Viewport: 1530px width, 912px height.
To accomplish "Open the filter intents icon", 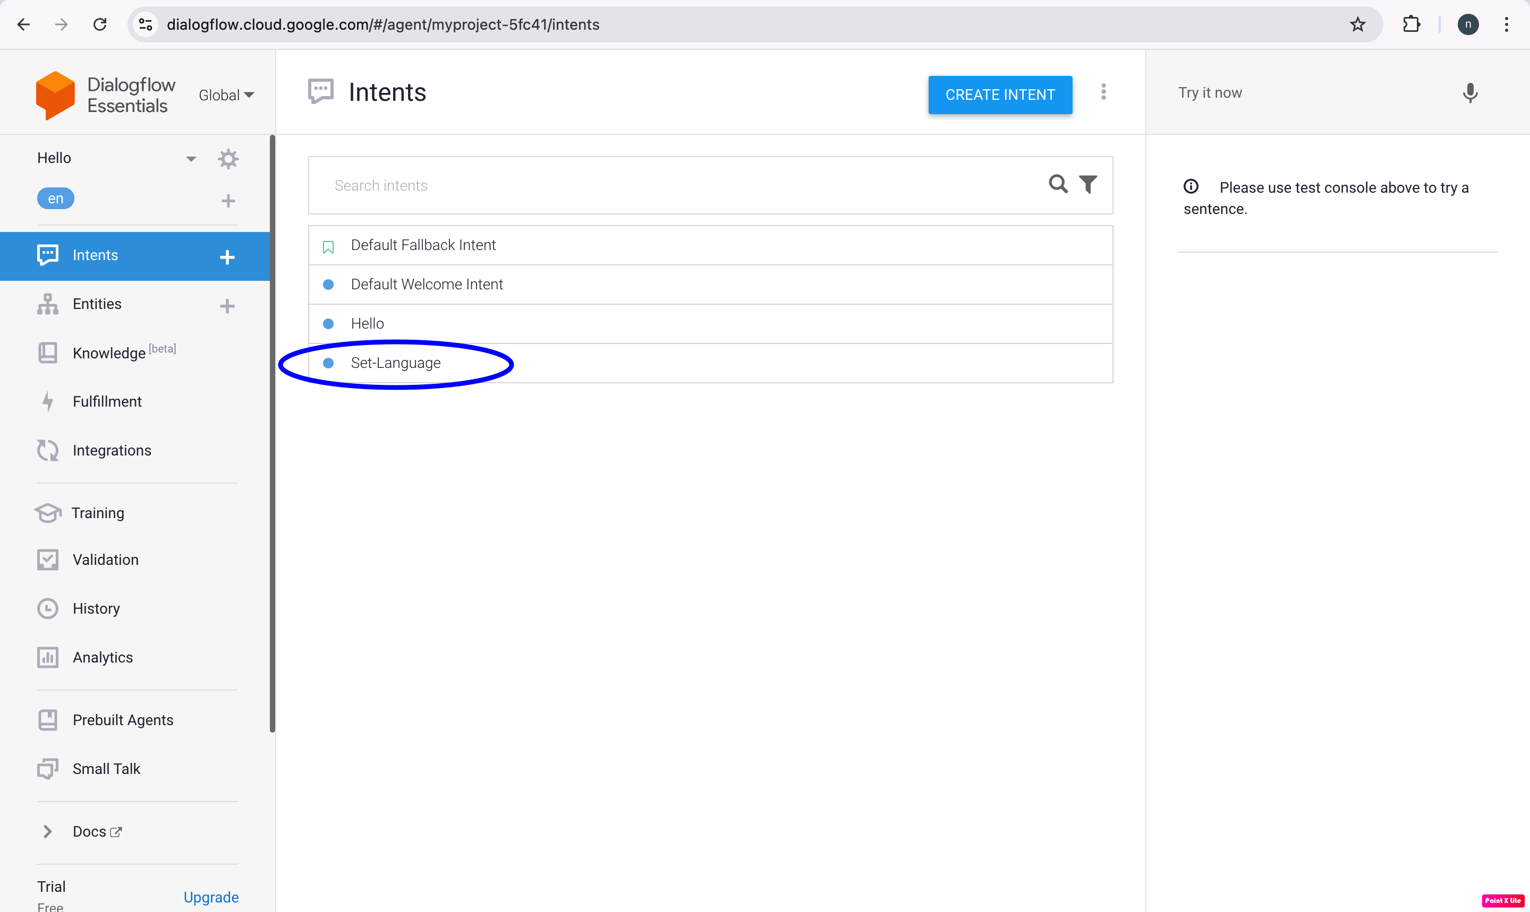I will (x=1088, y=184).
